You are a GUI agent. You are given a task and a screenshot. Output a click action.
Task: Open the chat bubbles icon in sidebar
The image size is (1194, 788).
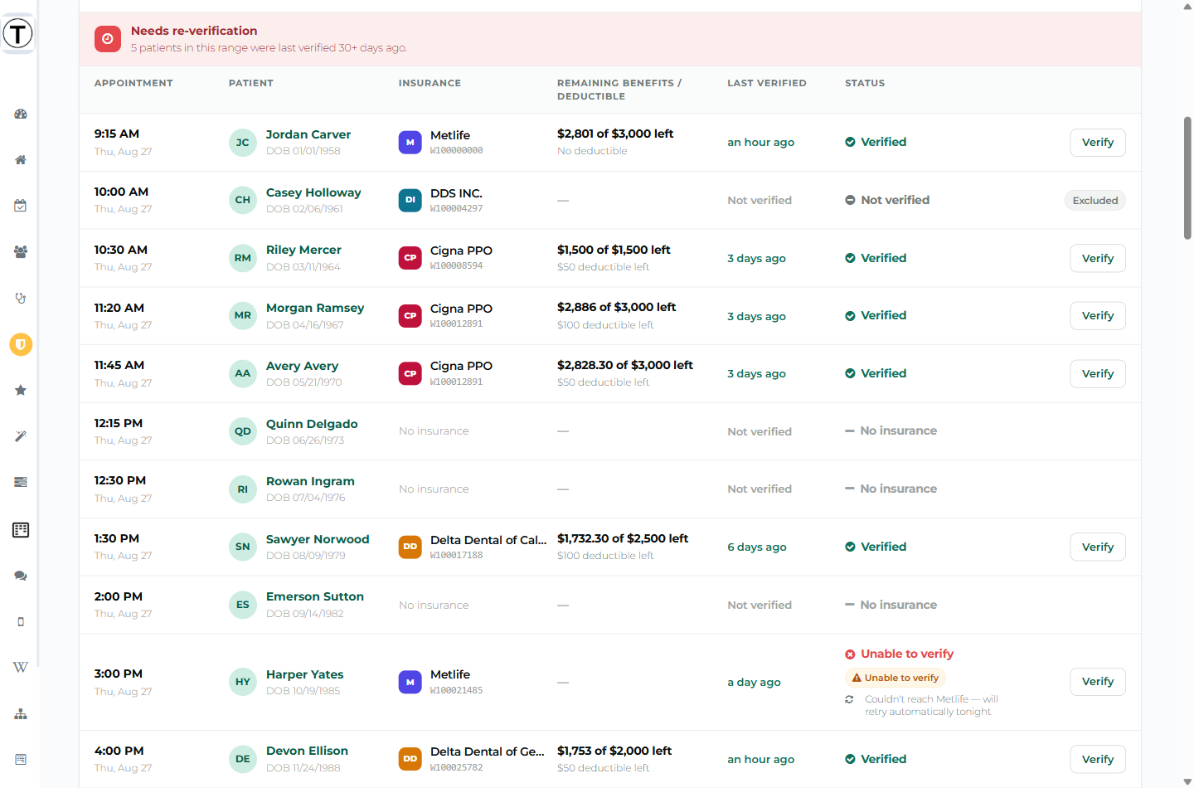(21, 576)
